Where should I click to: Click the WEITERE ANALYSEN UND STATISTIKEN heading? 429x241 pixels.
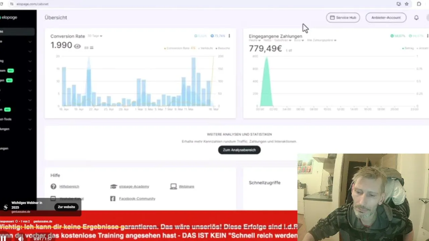coord(239,134)
